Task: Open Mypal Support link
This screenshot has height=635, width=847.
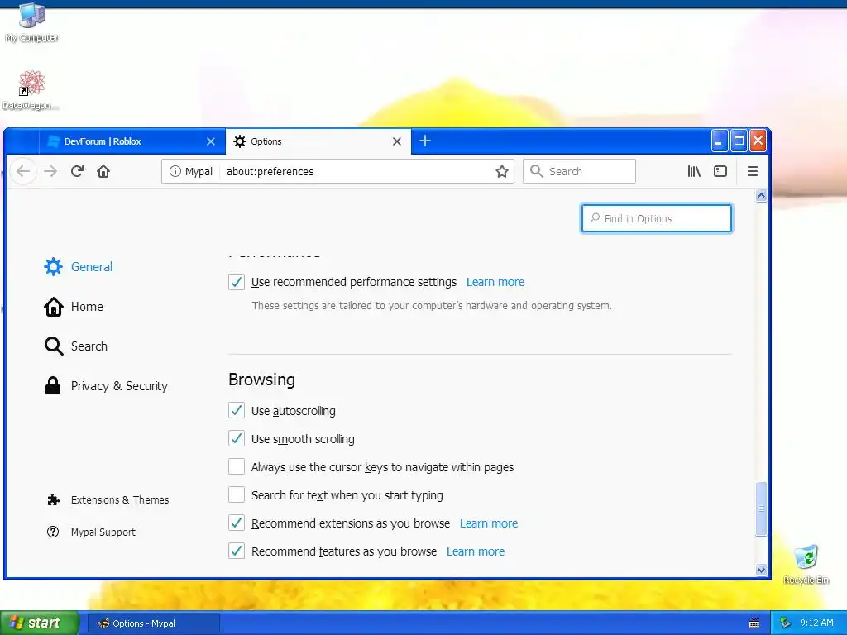Action: pyautogui.click(x=91, y=532)
